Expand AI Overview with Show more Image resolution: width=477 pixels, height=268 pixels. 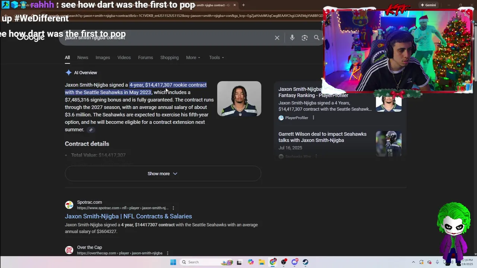coord(163,173)
